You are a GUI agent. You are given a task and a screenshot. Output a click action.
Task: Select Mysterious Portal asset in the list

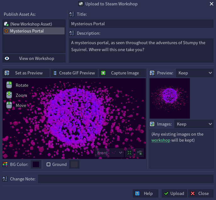coord(27,31)
